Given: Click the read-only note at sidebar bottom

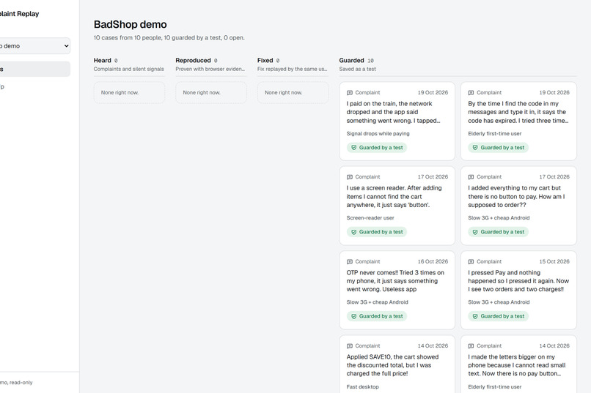Looking at the screenshot, I should [16, 383].
